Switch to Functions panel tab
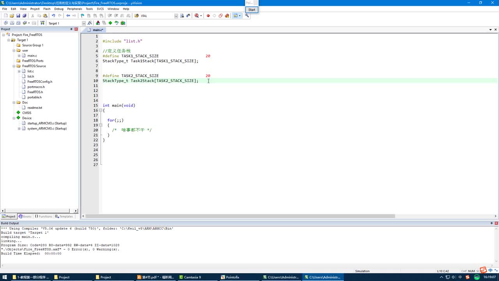Screen dimensions: 499x281 (x=43, y=216)
